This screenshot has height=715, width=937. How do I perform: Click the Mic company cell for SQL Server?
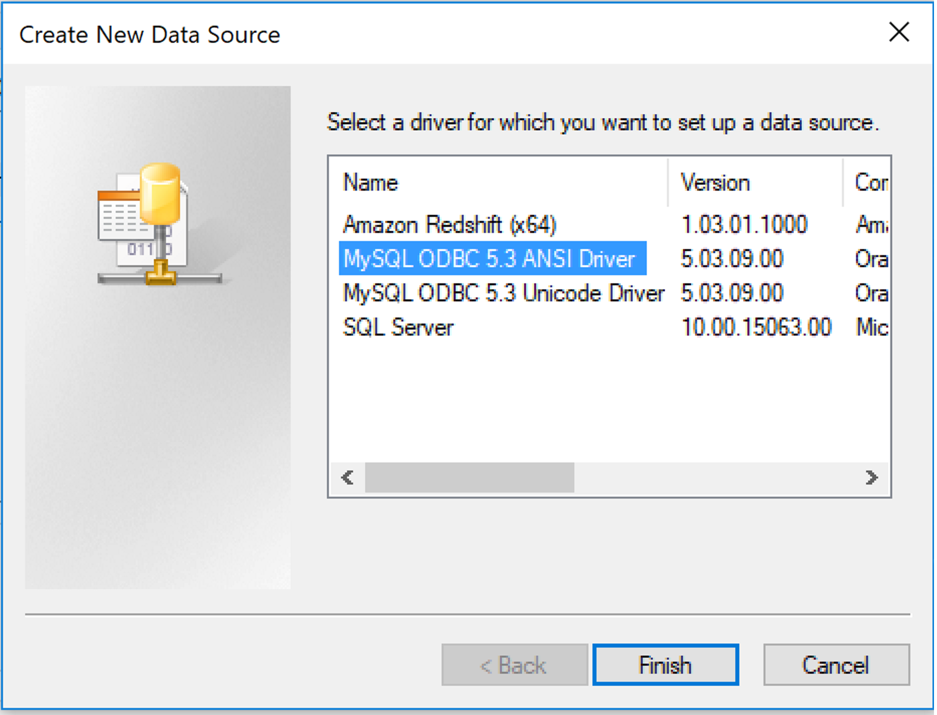(x=872, y=327)
